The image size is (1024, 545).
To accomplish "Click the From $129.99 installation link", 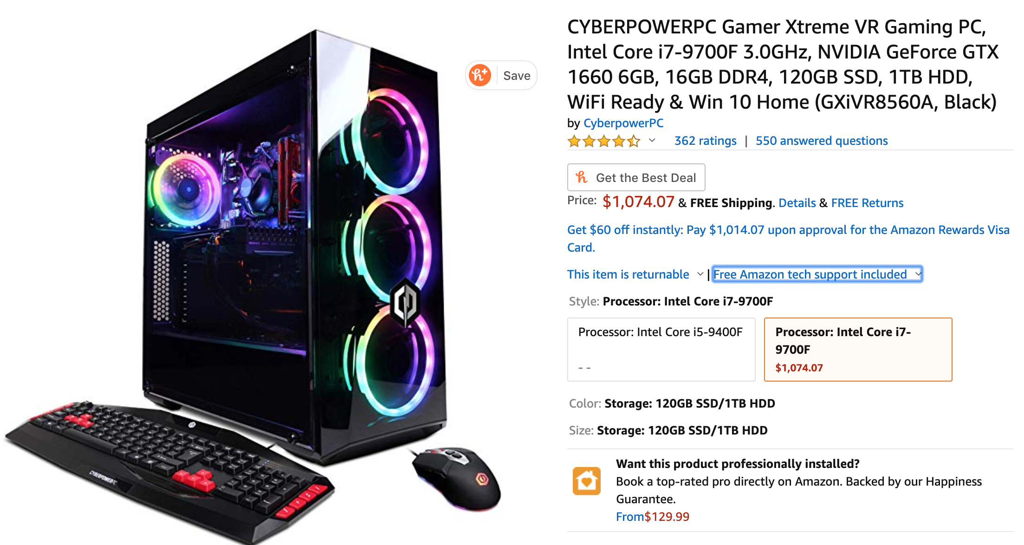I will (x=653, y=517).
